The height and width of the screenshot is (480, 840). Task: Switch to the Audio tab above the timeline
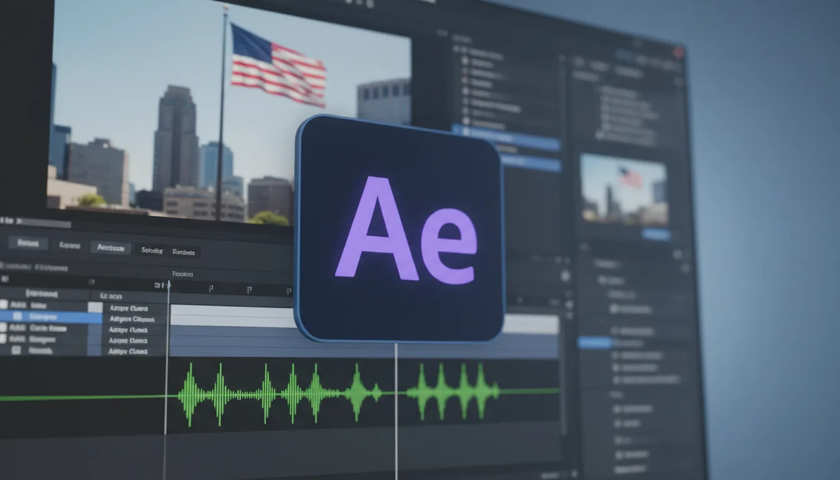coord(110,247)
